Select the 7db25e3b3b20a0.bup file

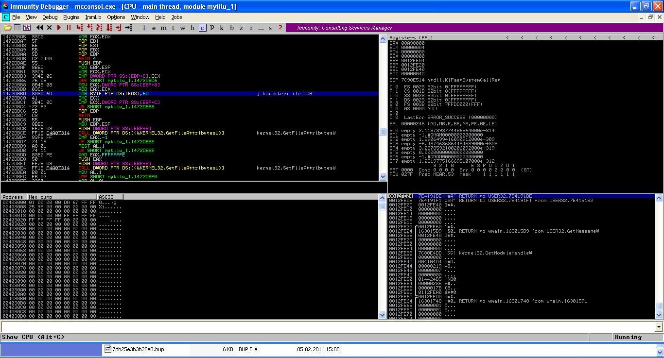coord(135,349)
